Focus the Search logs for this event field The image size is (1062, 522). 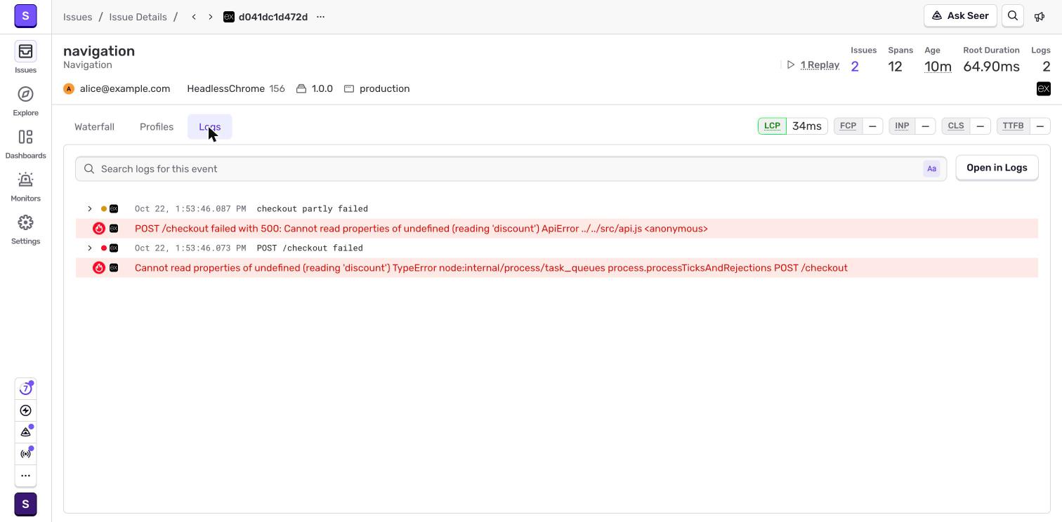pos(511,169)
